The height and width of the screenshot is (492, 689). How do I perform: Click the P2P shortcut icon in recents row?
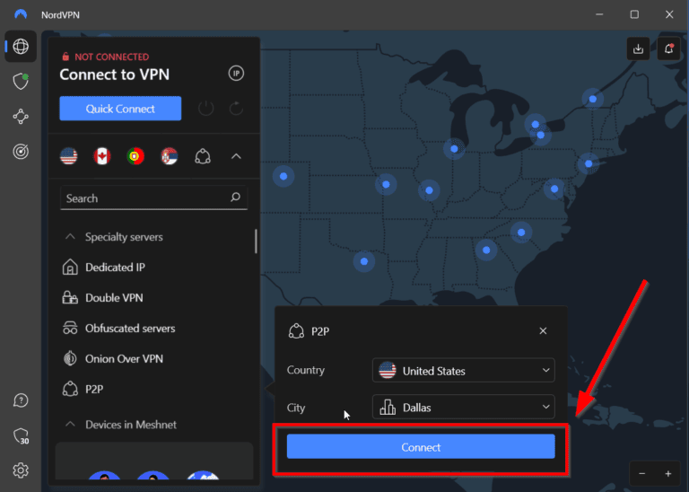coord(203,156)
